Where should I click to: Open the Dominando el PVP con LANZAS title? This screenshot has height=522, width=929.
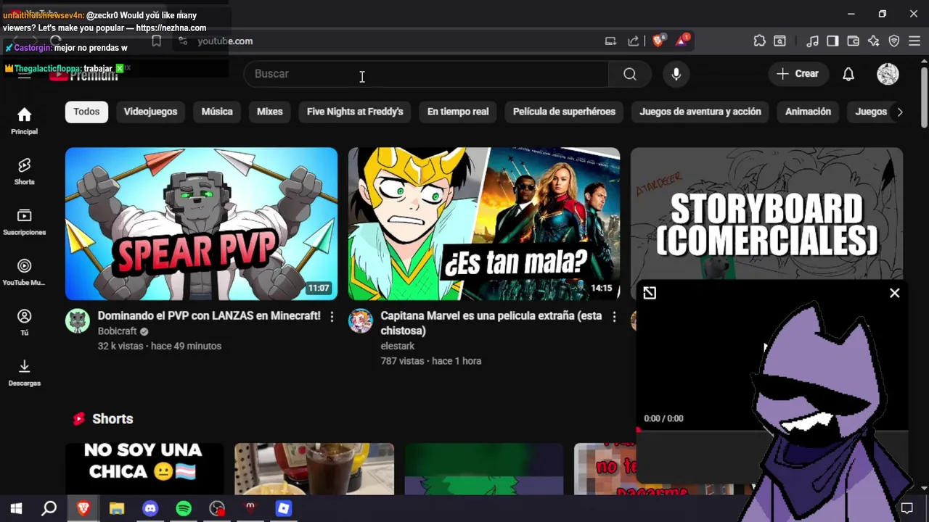point(209,316)
